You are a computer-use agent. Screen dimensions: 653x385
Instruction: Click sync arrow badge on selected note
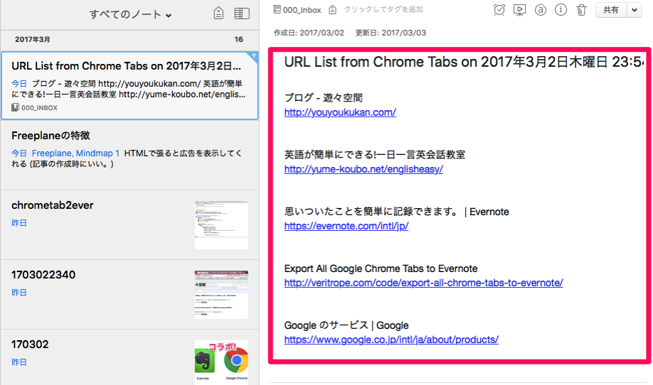(254, 56)
